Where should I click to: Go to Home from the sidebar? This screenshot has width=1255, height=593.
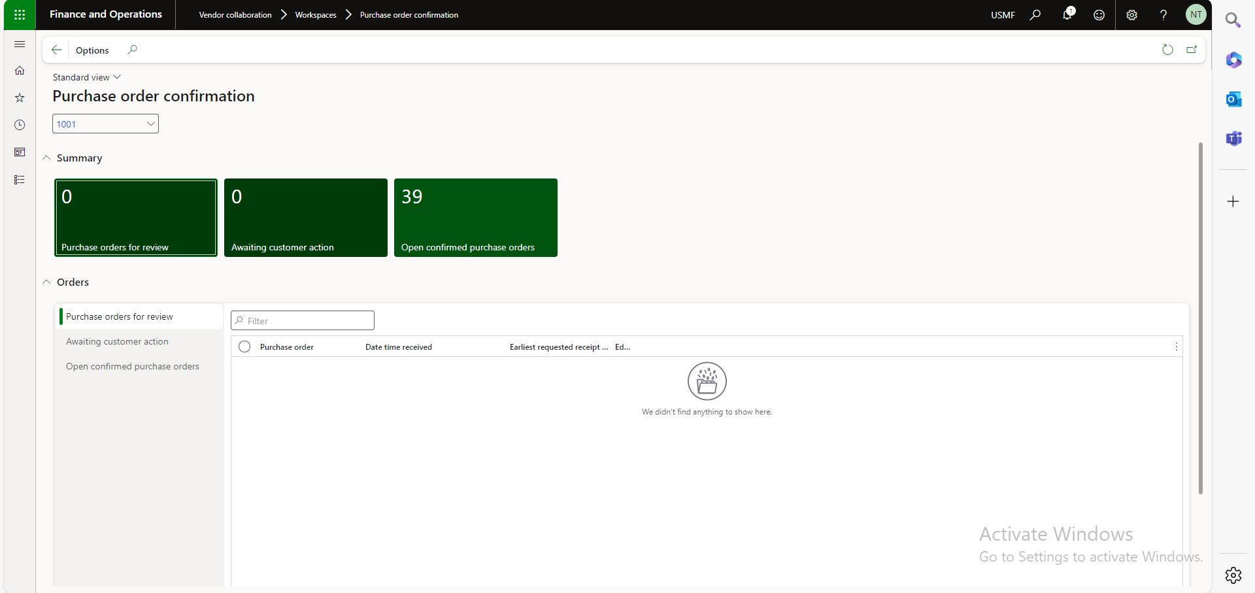pos(20,71)
